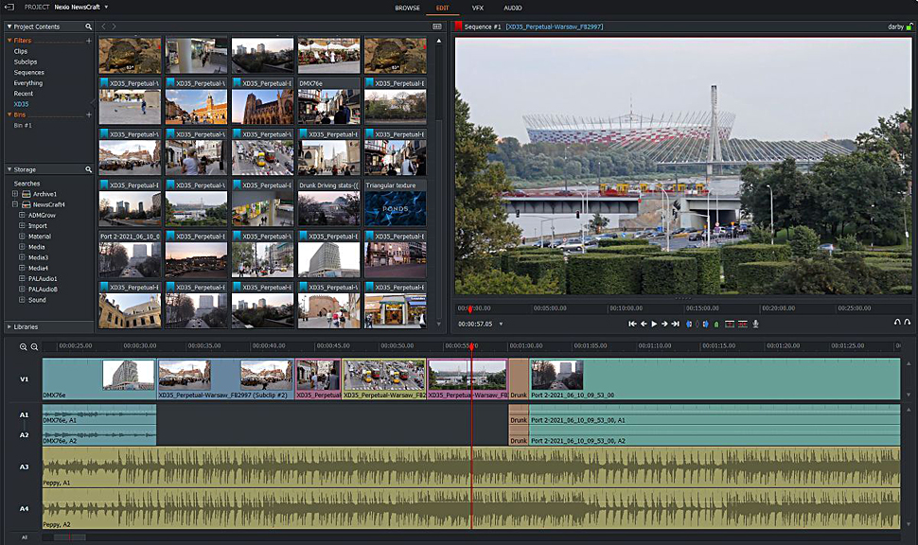This screenshot has width=918, height=545.
Task: Open Bin #1
Action: coord(23,125)
